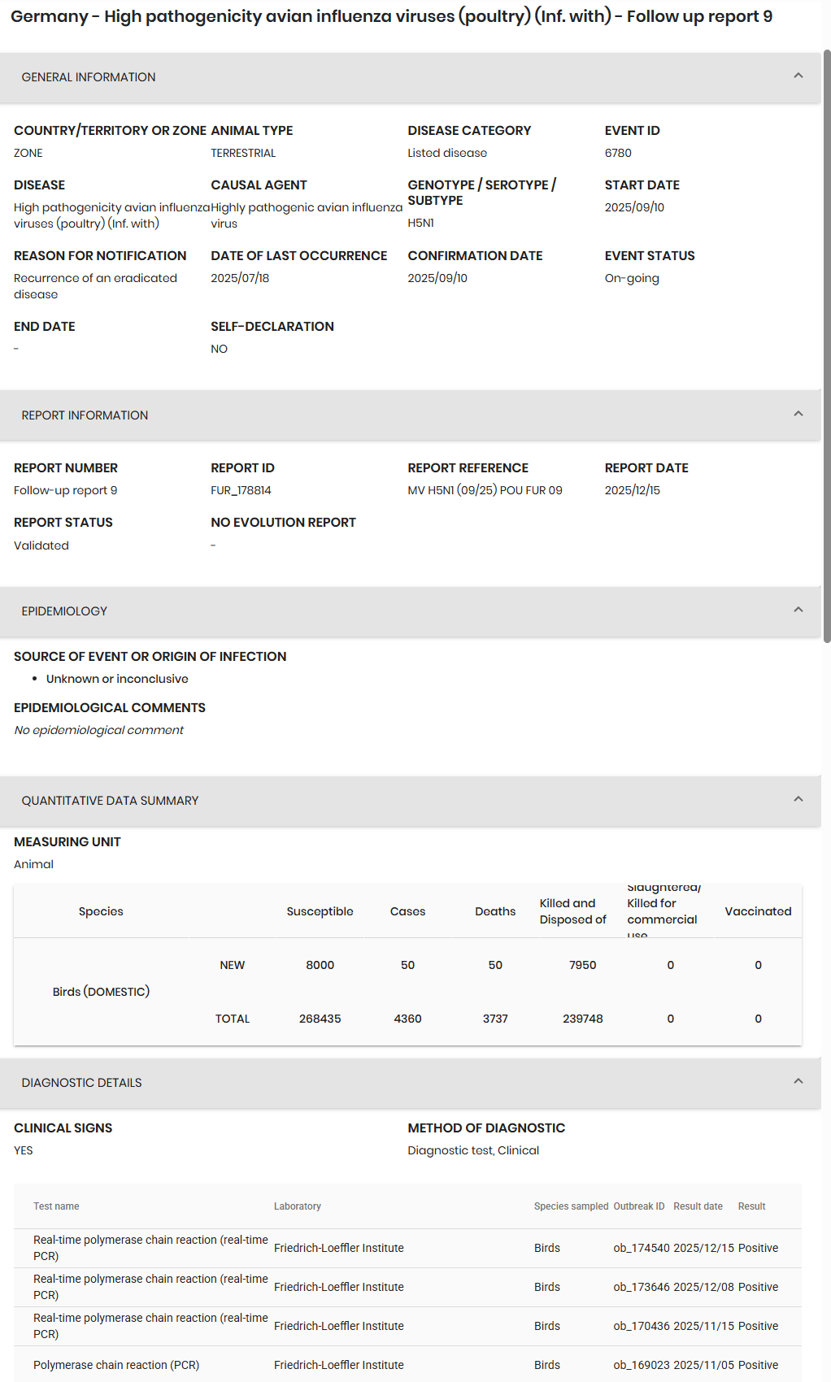
Task: Click the Deaths column header
Action: (x=495, y=911)
